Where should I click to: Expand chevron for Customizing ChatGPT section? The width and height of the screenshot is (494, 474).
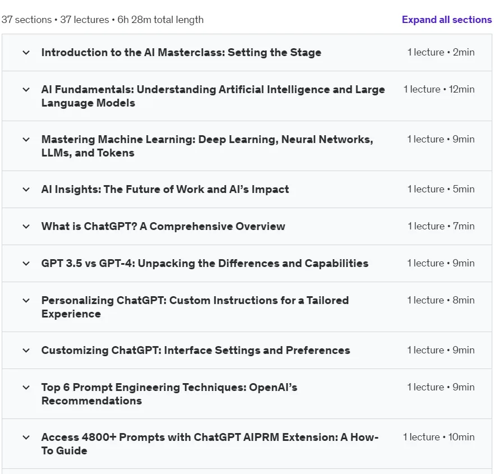point(26,351)
